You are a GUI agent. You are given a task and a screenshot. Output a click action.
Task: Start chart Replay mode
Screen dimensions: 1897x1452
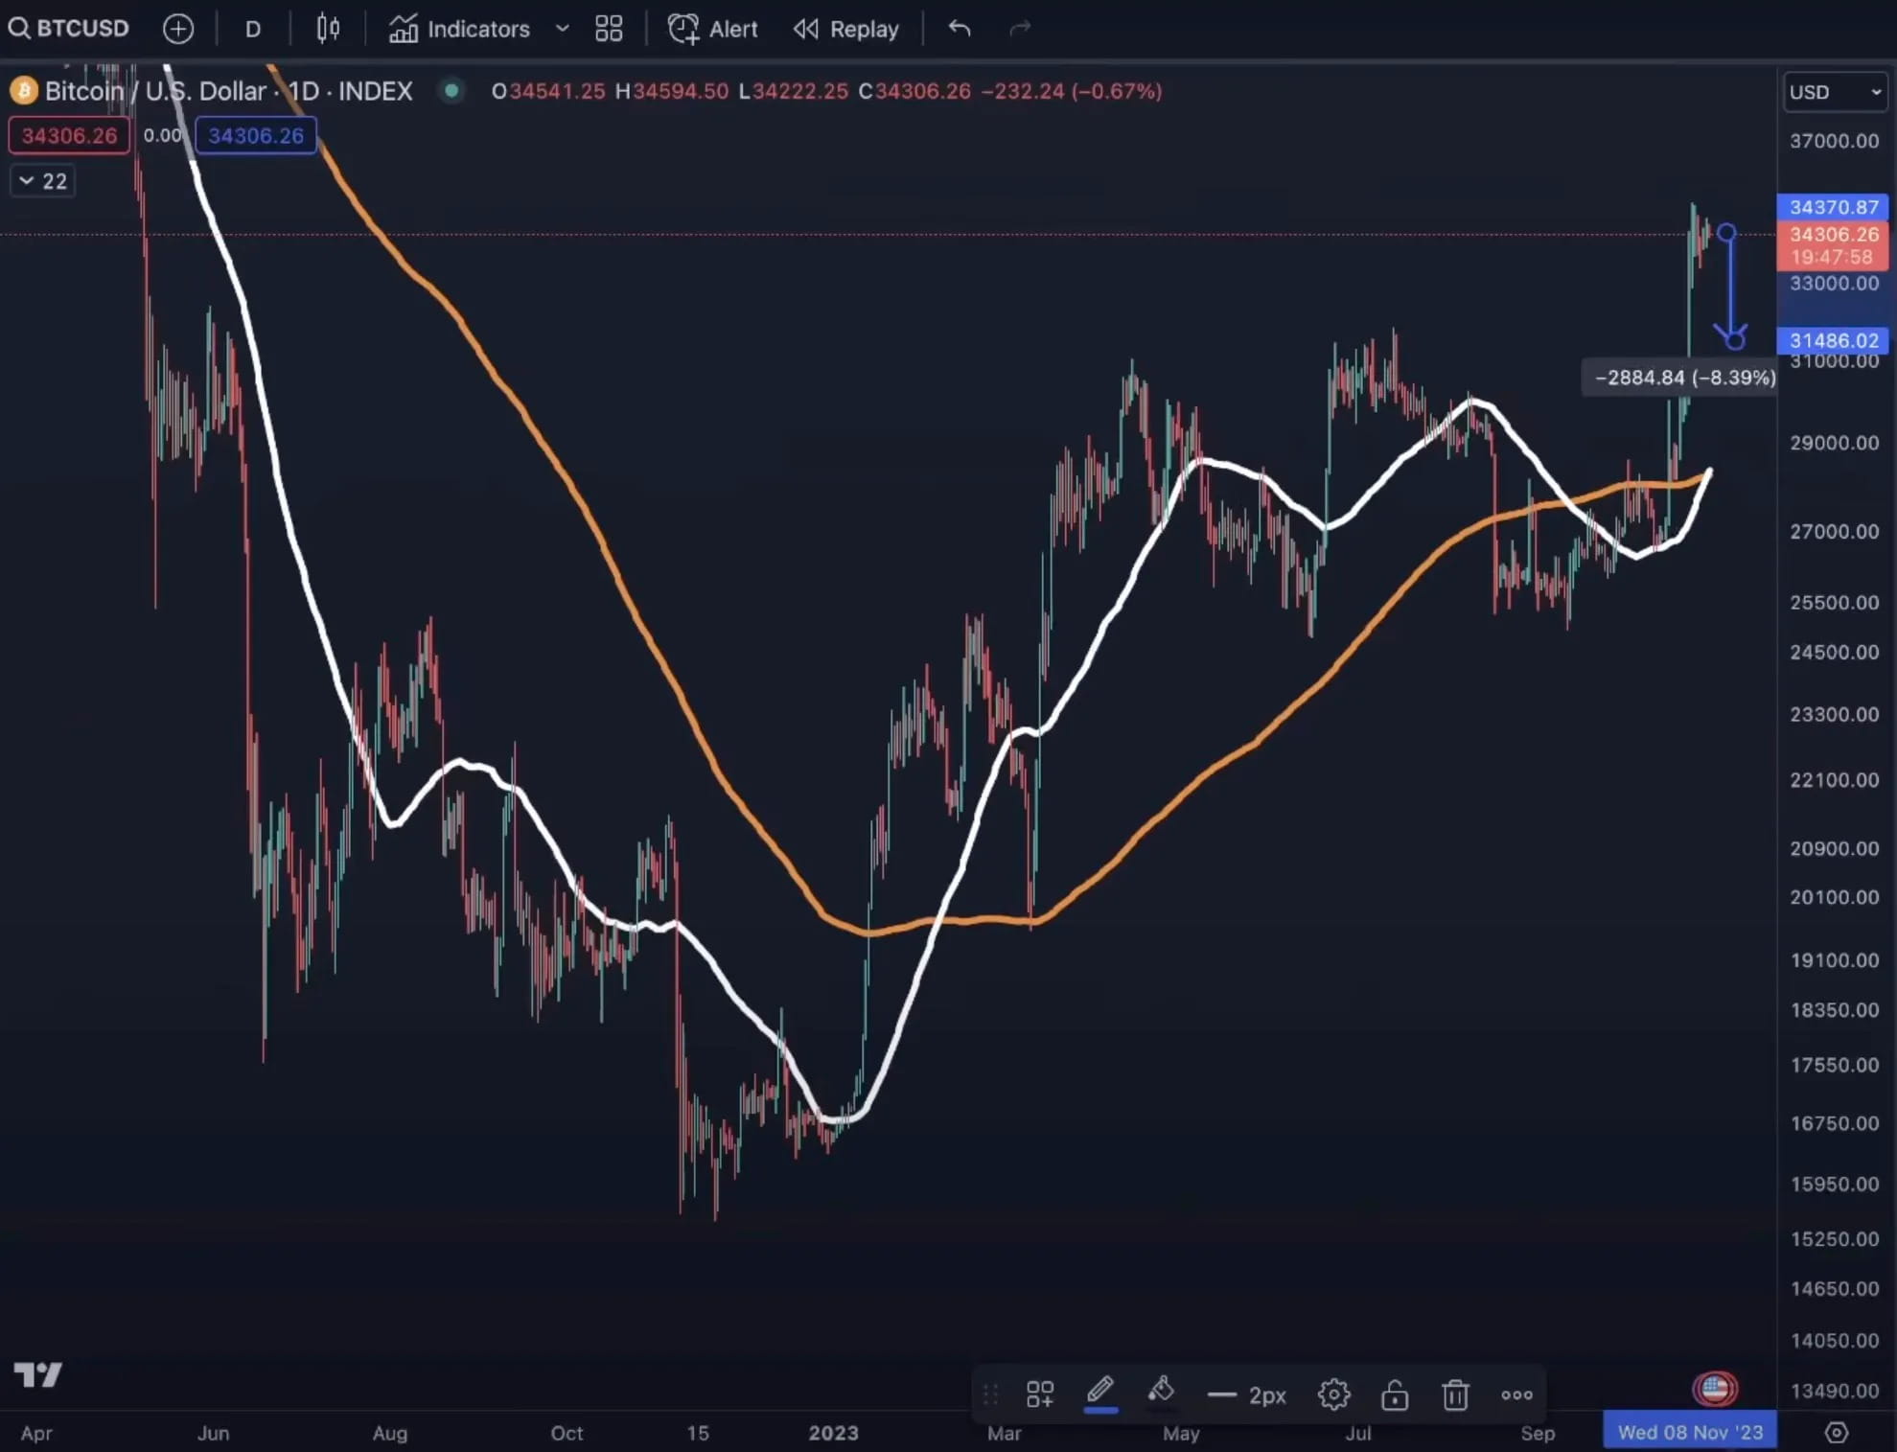point(845,29)
